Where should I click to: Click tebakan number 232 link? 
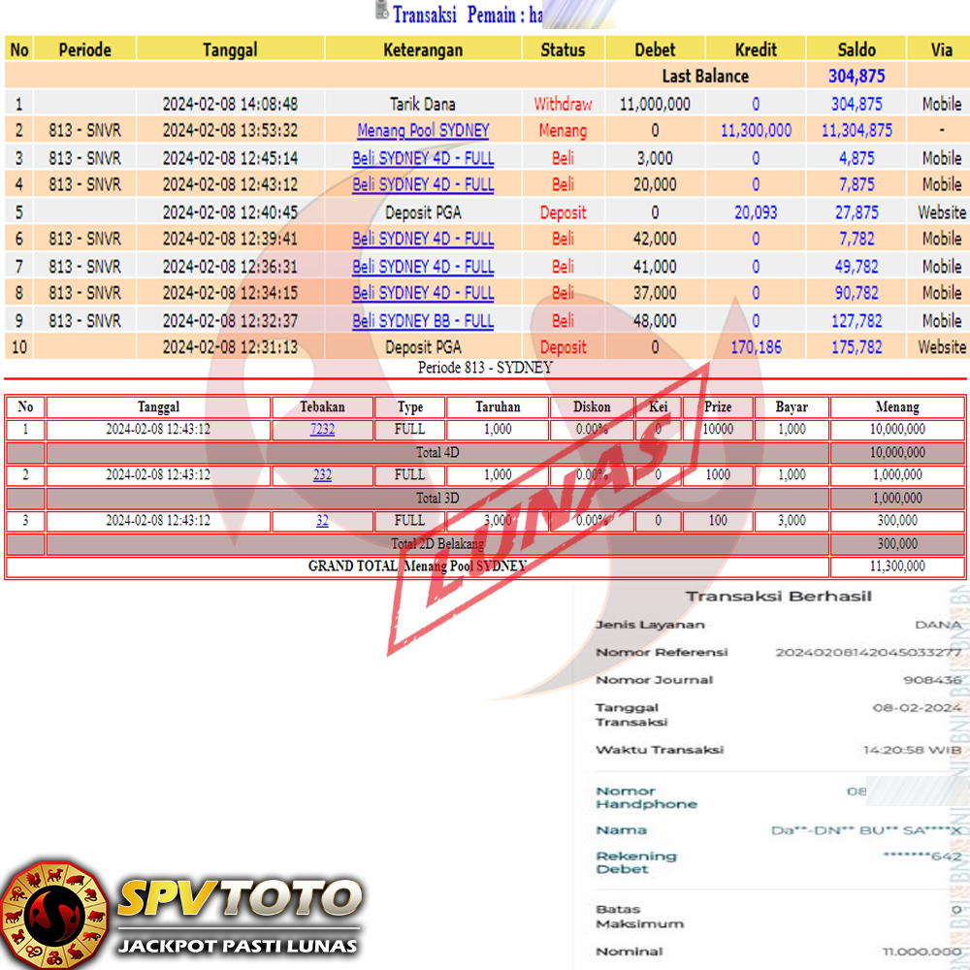(322, 474)
